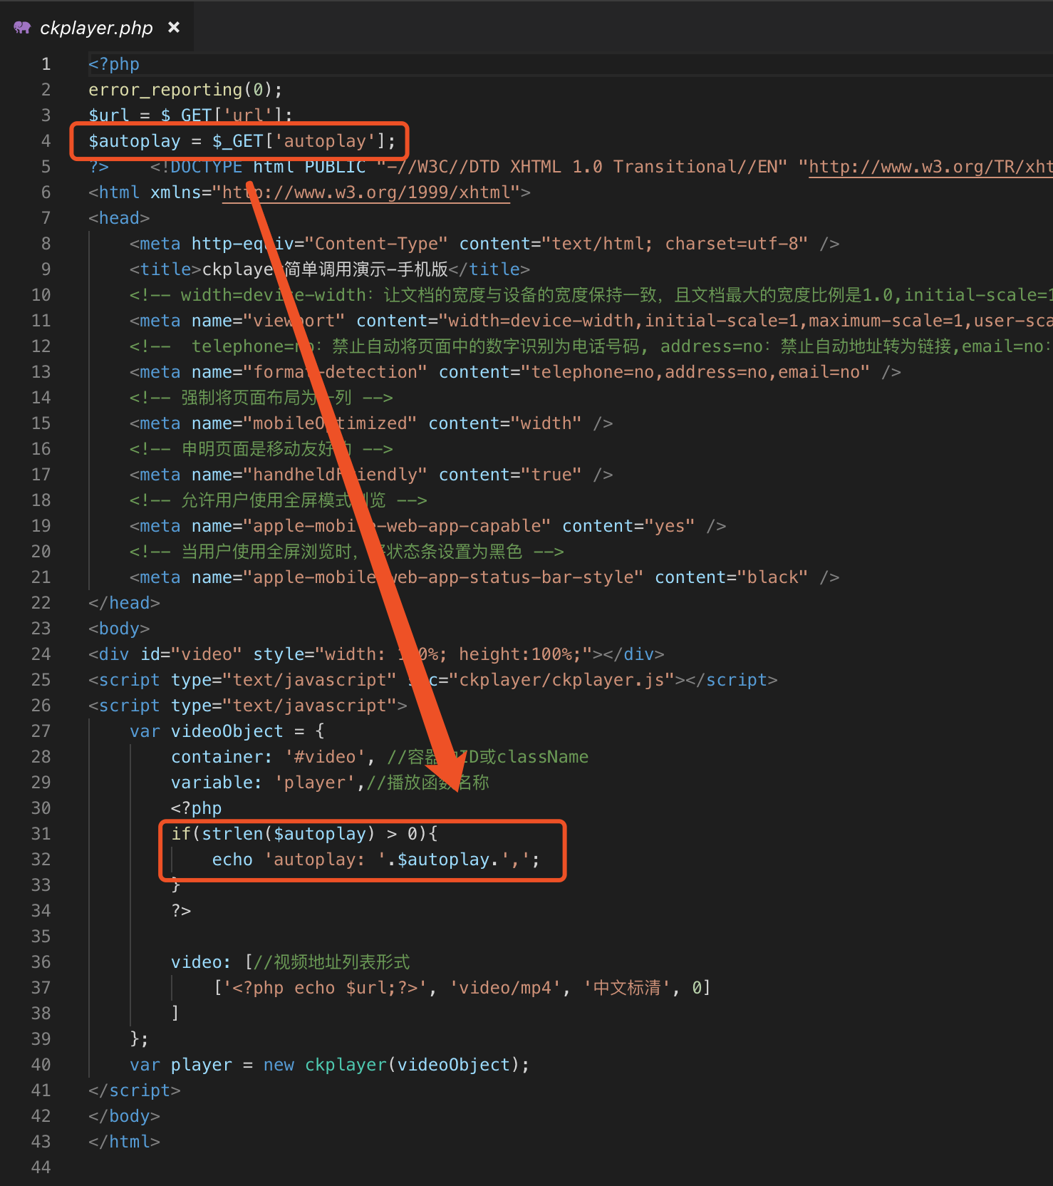Click the PHP elephant icon on the tab
The width and height of the screenshot is (1053, 1186).
point(22,28)
